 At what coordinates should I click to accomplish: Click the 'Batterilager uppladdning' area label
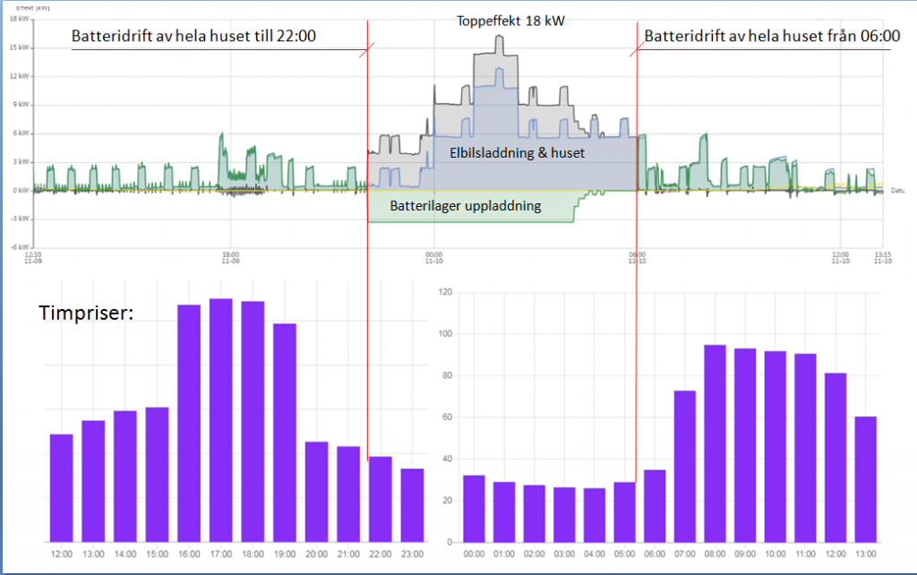[466, 206]
